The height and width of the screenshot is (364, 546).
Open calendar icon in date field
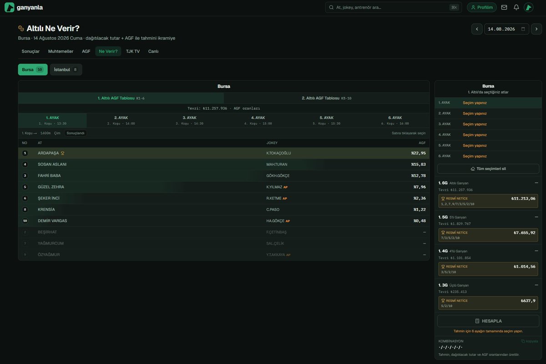(523, 29)
